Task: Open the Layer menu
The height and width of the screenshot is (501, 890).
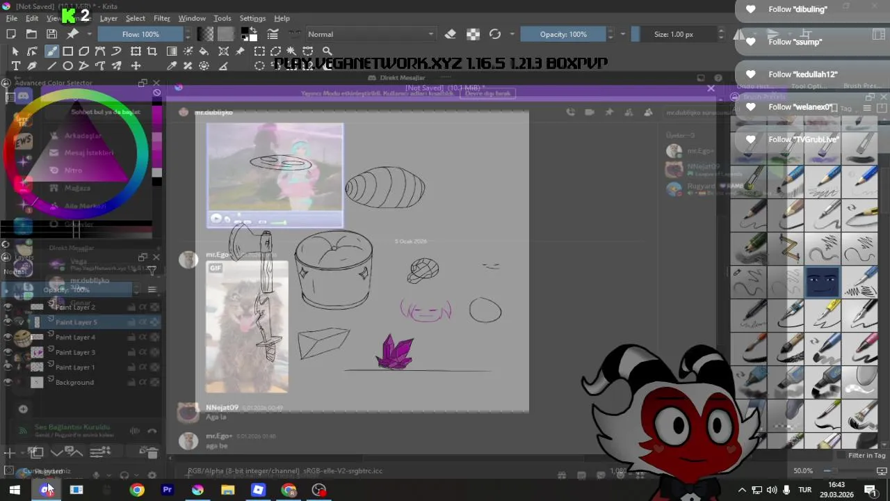Action: tap(108, 19)
